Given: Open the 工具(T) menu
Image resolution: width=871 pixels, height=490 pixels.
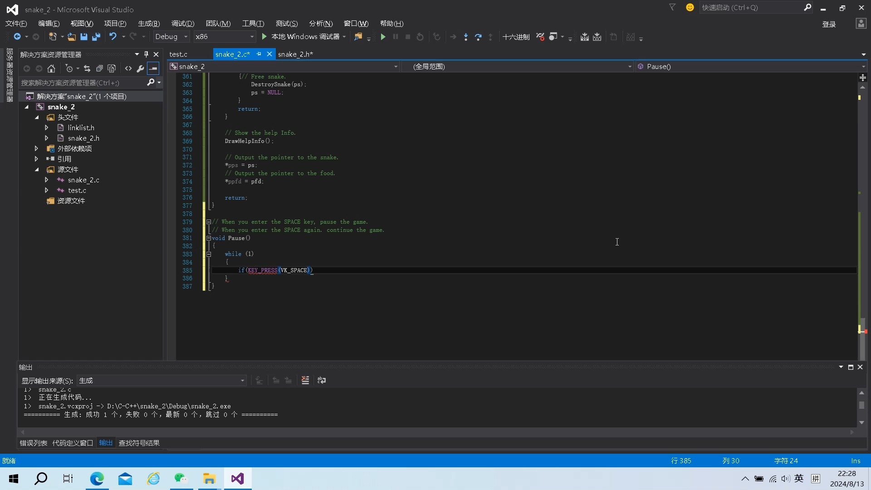Looking at the screenshot, I should [x=253, y=24].
